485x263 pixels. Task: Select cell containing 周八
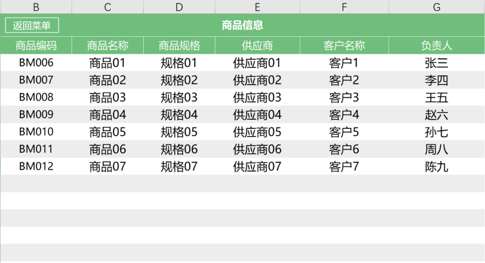pyautogui.click(x=436, y=149)
